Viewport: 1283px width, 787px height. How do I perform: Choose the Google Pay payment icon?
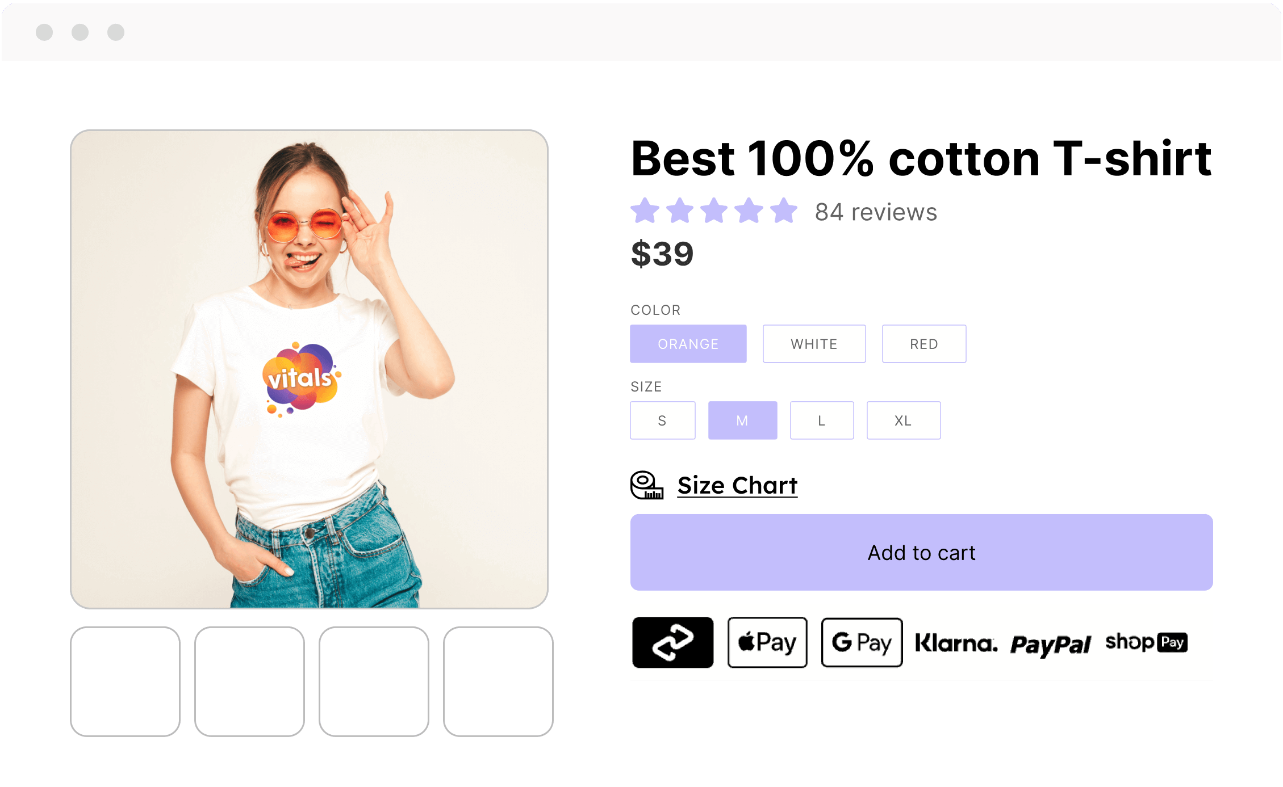pyautogui.click(x=862, y=642)
